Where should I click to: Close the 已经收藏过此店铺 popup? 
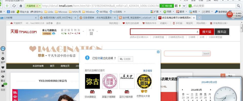click(x=158, y=52)
